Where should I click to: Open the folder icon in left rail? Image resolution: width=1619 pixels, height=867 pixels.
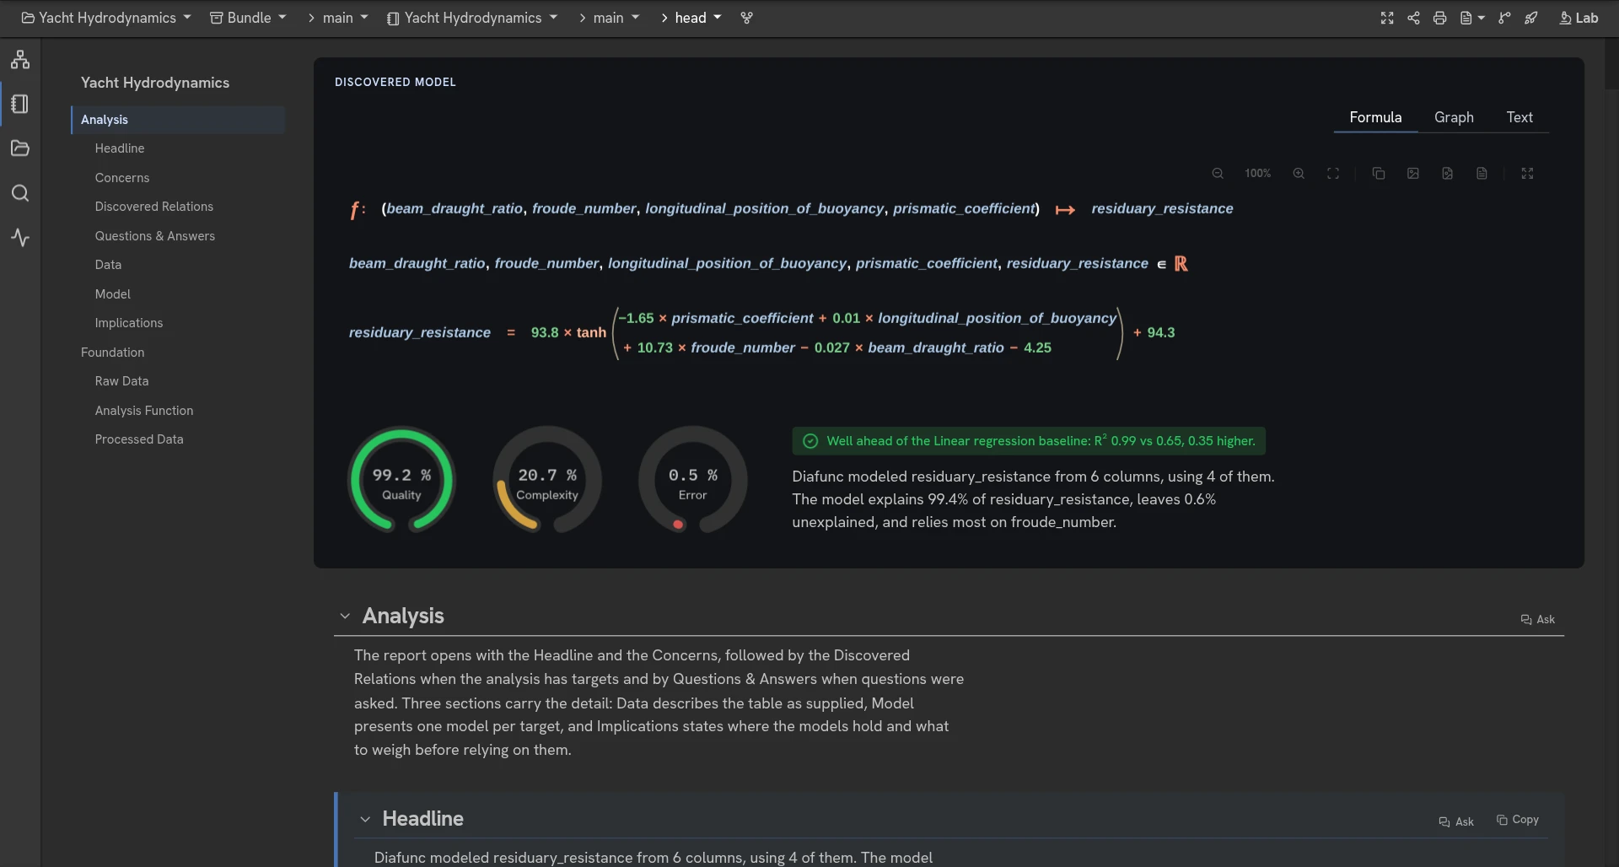20,148
